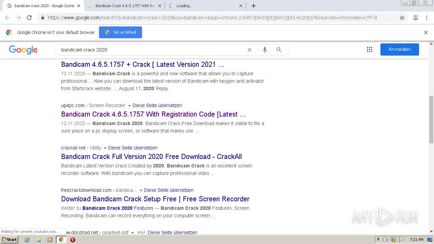Open 'Bandicam Crack Full Version 2020' result
The image size is (434, 244).
pyautogui.click(x=151, y=157)
